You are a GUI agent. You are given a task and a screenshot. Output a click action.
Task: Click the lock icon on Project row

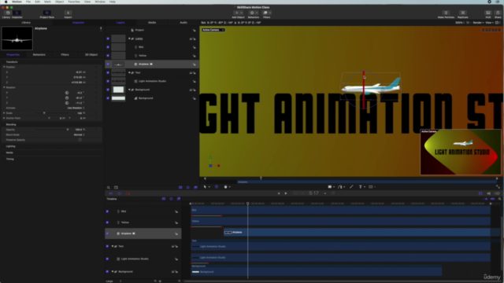195,30
